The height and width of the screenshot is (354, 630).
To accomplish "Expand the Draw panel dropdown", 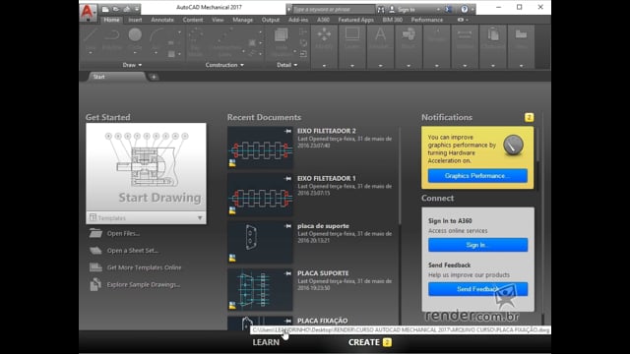I will [x=132, y=65].
